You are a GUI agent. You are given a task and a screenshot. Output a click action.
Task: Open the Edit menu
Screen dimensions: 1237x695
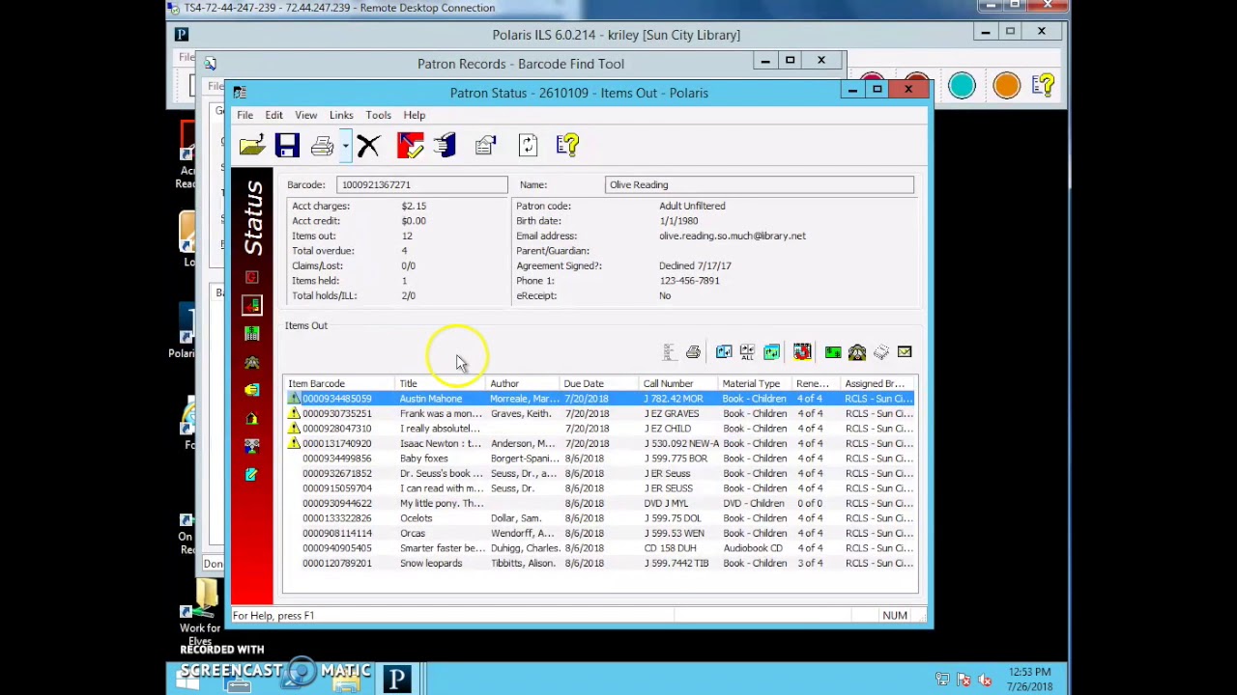(x=274, y=115)
